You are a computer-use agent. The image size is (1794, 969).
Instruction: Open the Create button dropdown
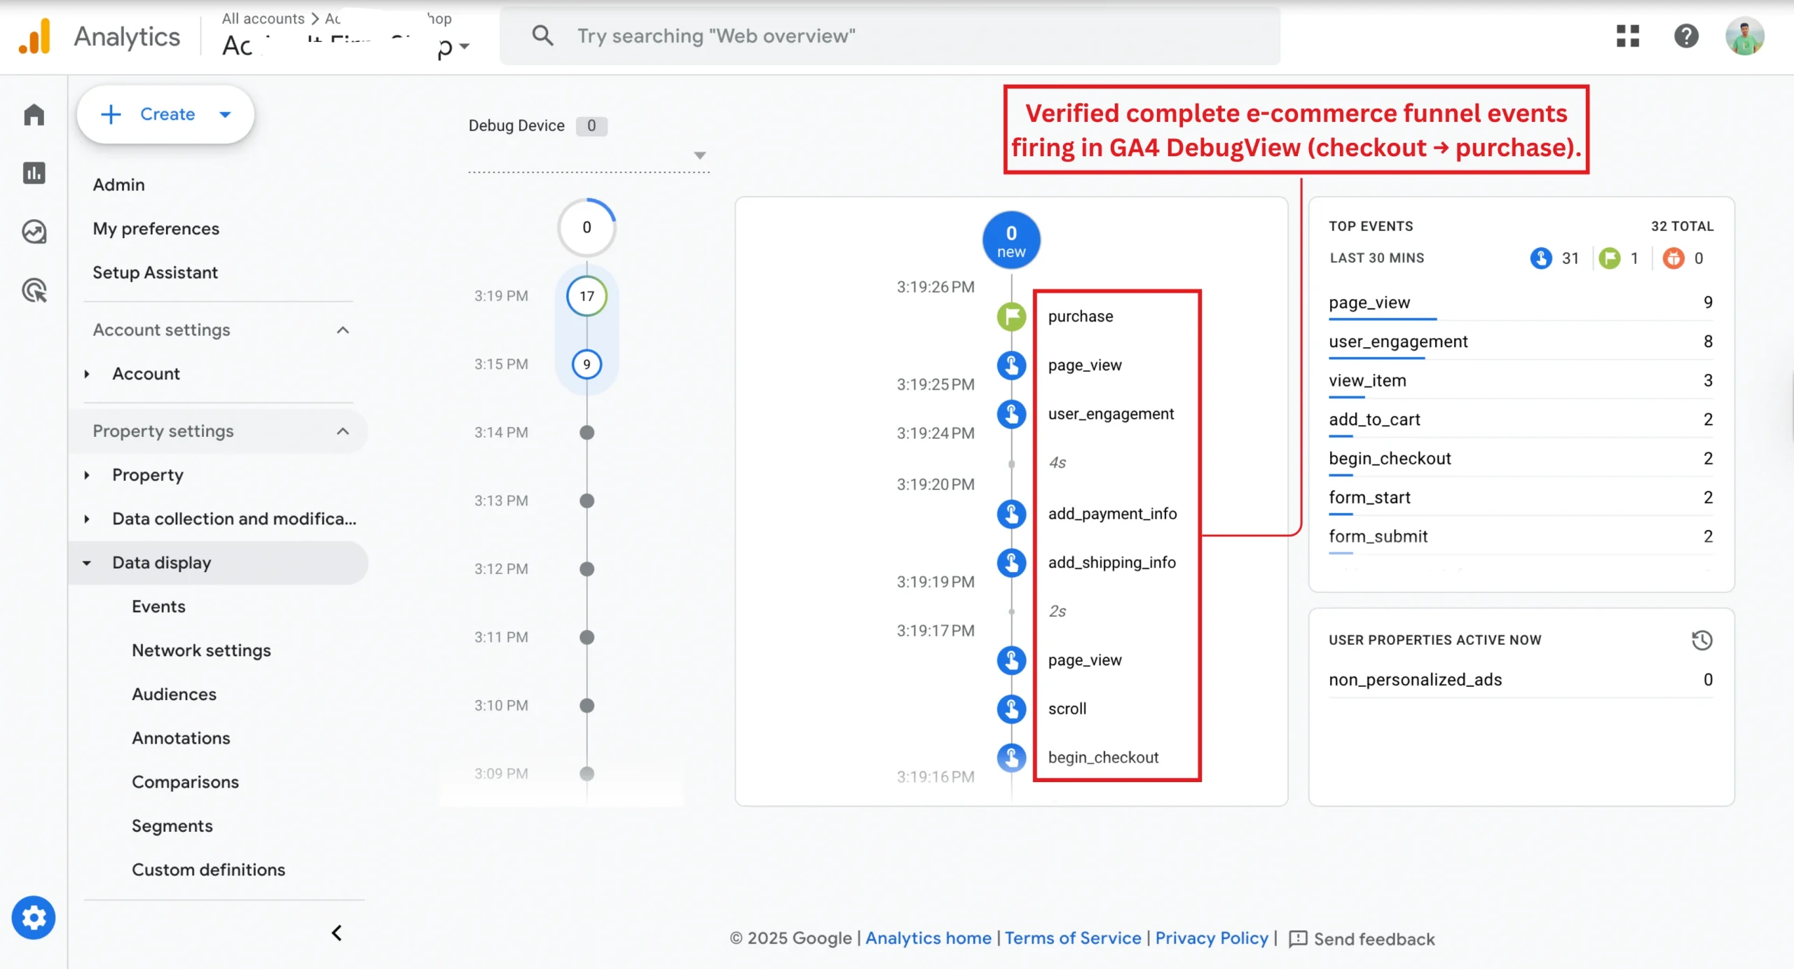[225, 115]
